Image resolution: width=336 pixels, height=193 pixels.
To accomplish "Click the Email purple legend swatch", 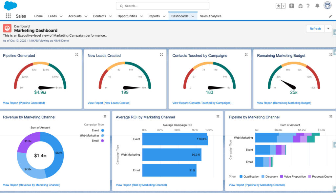I will (x=103, y=141).
